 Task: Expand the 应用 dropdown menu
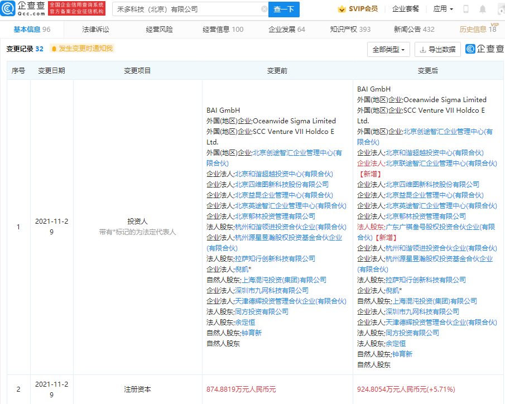(x=443, y=9)
